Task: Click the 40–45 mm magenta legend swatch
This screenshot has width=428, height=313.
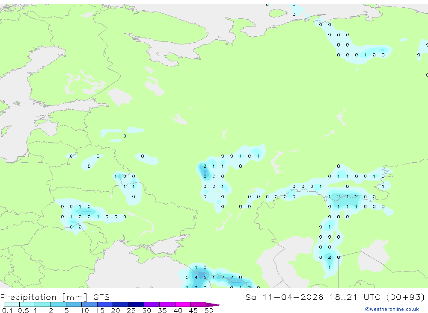Action: (x=183, y=304)
